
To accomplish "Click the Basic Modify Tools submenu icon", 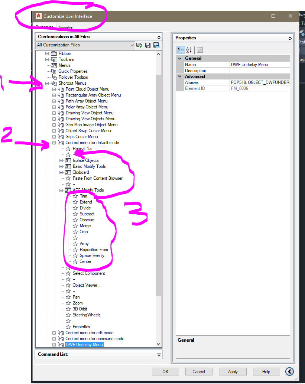I will coord(68,166).
